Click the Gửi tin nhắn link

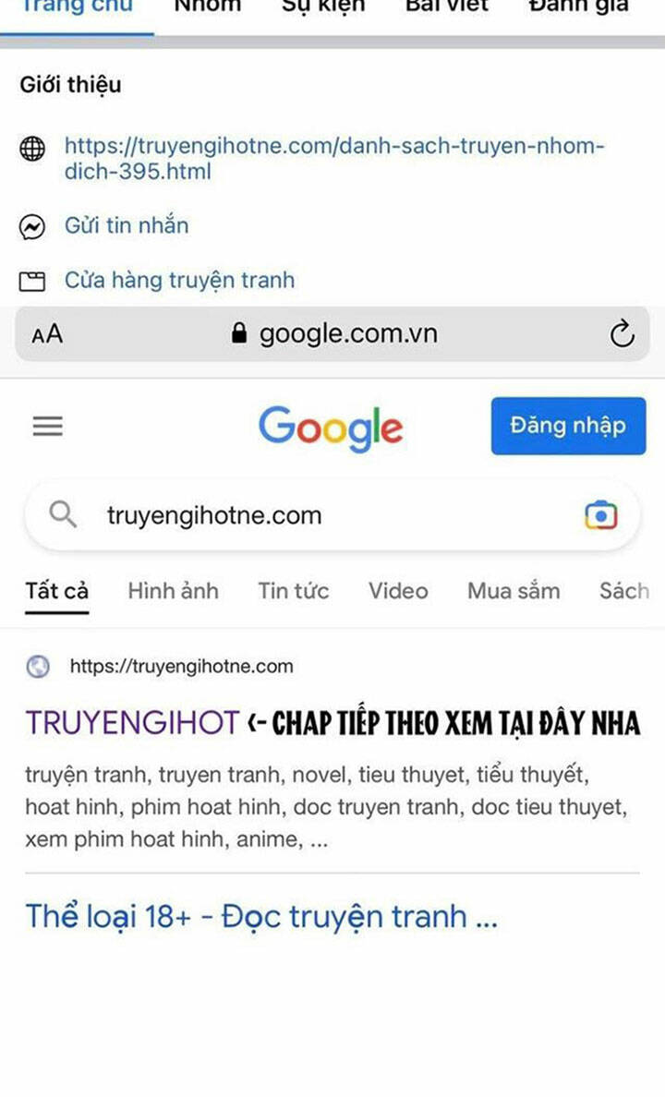click(x=127, y=226)
